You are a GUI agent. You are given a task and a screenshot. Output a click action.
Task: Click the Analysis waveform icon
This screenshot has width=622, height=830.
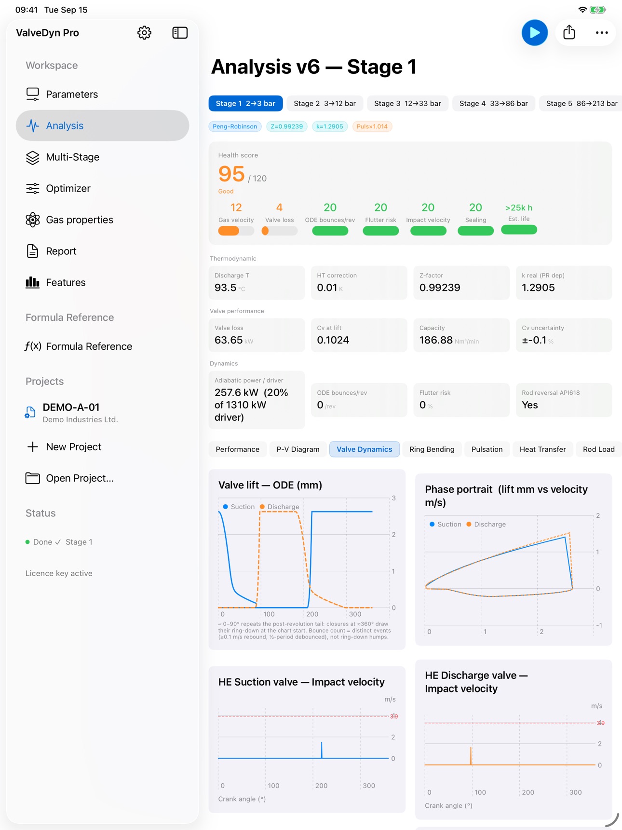point(32,125)
